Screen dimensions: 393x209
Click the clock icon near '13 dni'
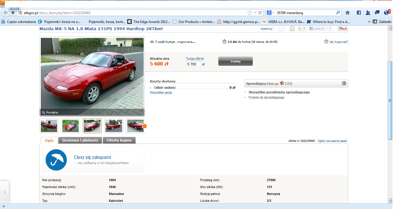[224, 42]
